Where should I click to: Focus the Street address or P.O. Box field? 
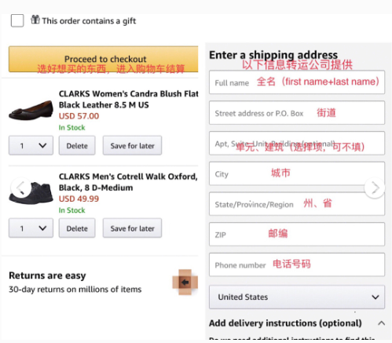click(x=297, y=113)
